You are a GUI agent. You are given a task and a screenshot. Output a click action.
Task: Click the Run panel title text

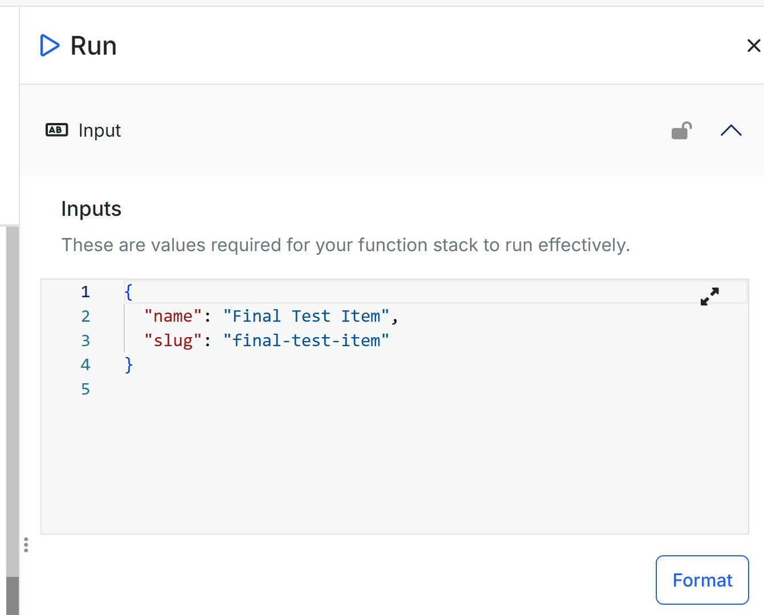[93, 46]
